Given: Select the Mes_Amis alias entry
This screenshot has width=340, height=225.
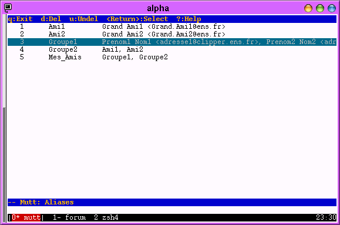Looking at the screenshot, I should click(x=172, y=57).
